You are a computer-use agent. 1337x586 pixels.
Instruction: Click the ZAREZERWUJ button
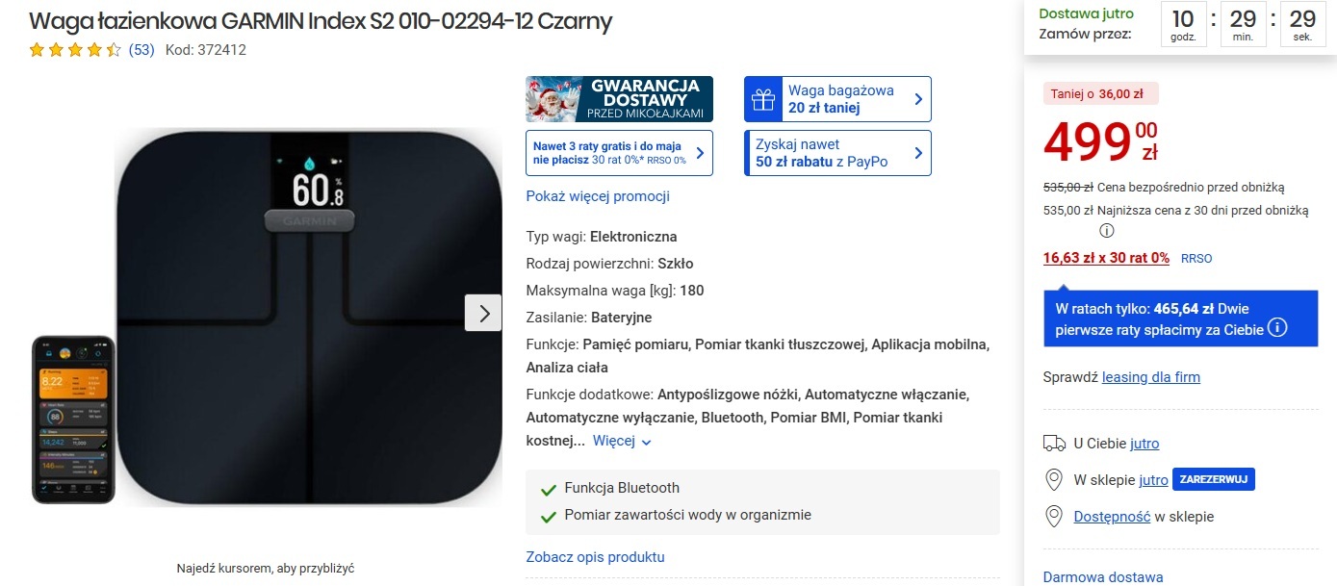[x=1214, y=479]
